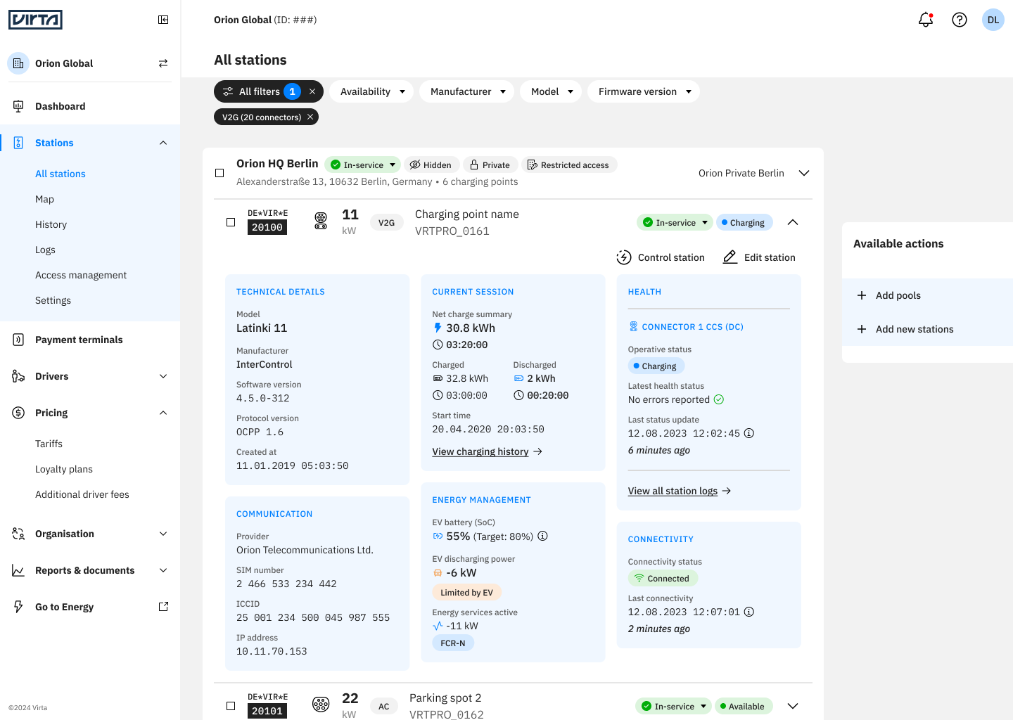Click the Virta logo
Viewport: 1013px width, 720px height.
tap(35, 20)
